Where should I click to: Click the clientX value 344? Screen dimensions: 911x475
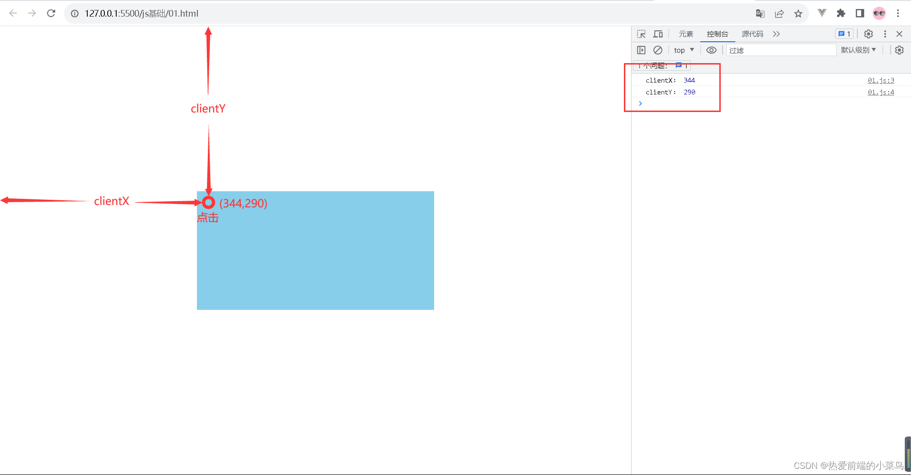coord(689,80)
